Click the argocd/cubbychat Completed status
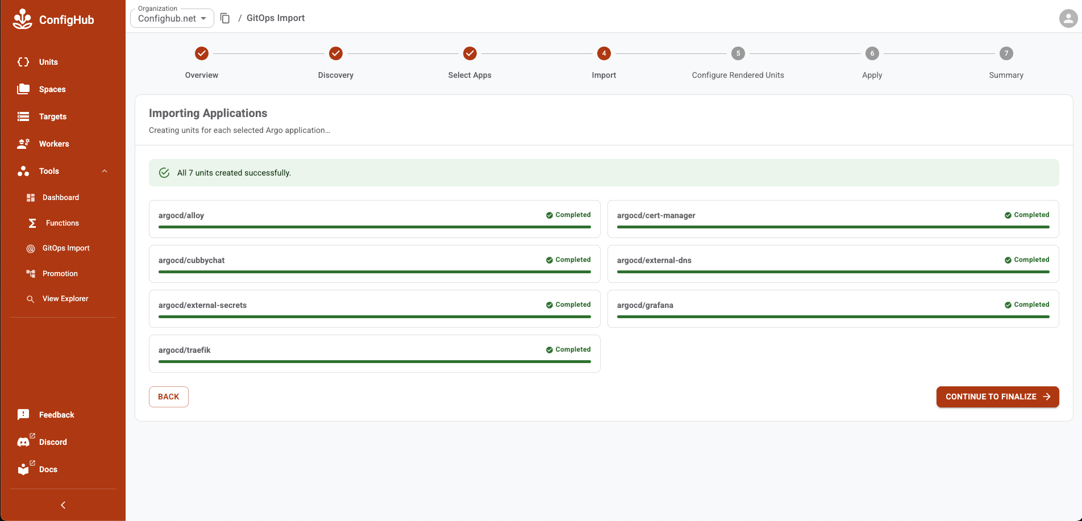Viewport: 1082px width, 521px height. (568, 260)
